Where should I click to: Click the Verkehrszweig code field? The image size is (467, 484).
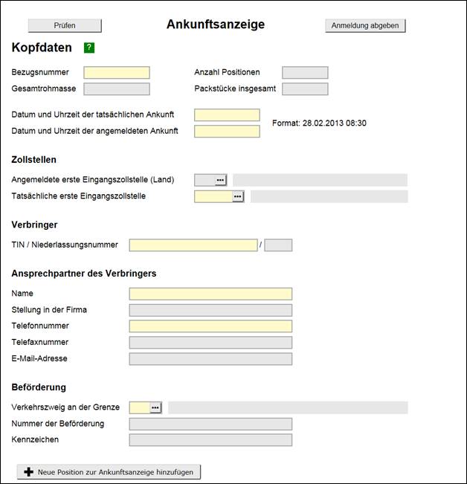coord(140,407)
